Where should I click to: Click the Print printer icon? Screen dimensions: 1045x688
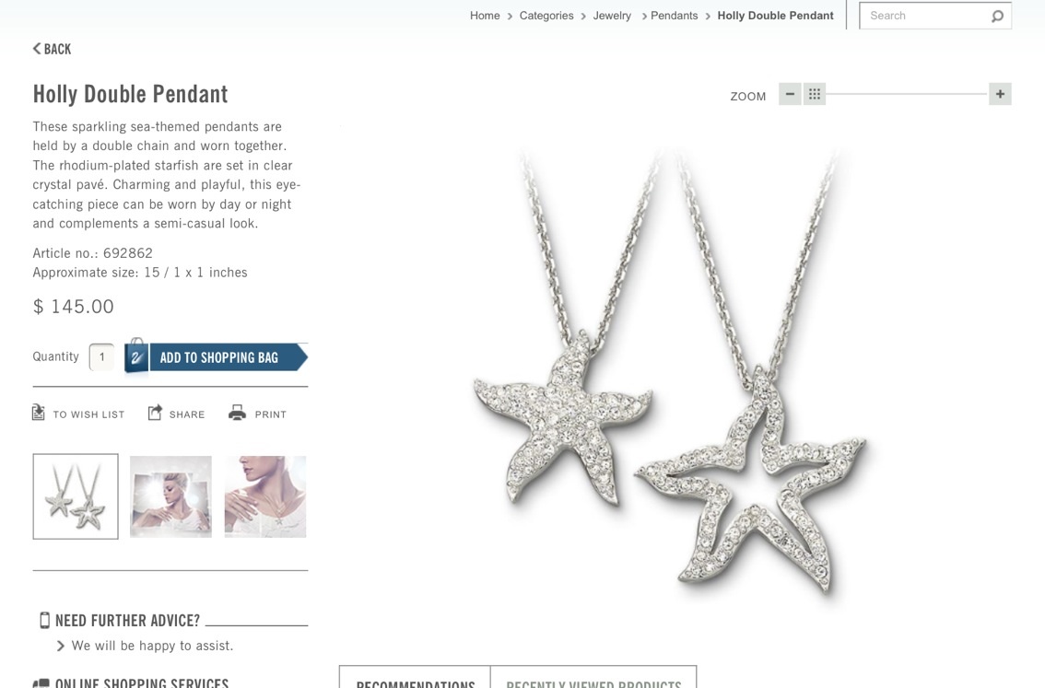click(x=237, y=413)
